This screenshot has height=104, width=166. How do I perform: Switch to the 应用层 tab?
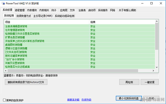[64, 10]
